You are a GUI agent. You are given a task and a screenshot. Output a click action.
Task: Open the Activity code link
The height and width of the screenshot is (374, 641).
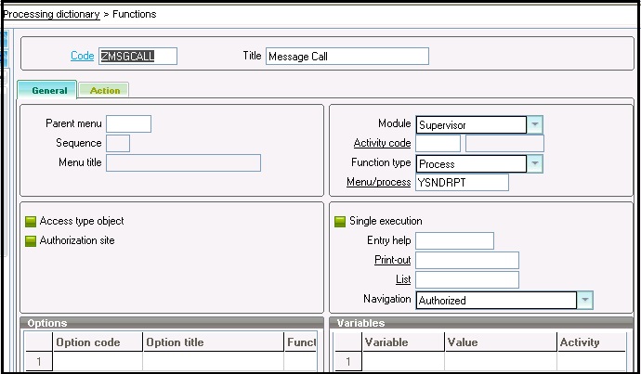382,143
